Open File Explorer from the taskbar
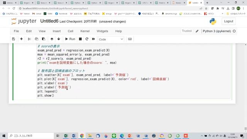Image resolution: width=247 pixels, height=139 pixels. [x=90, y=136]
